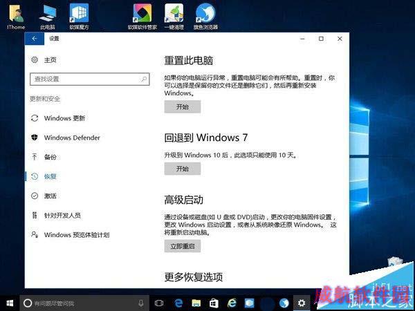Viewport: 415px width, 311px height.
Task: Select the Windows 更新 refresh icon
Action: click(35, 118)
